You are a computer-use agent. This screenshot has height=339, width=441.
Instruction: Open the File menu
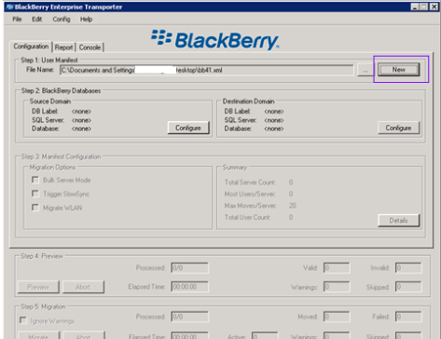pos(17,20)
